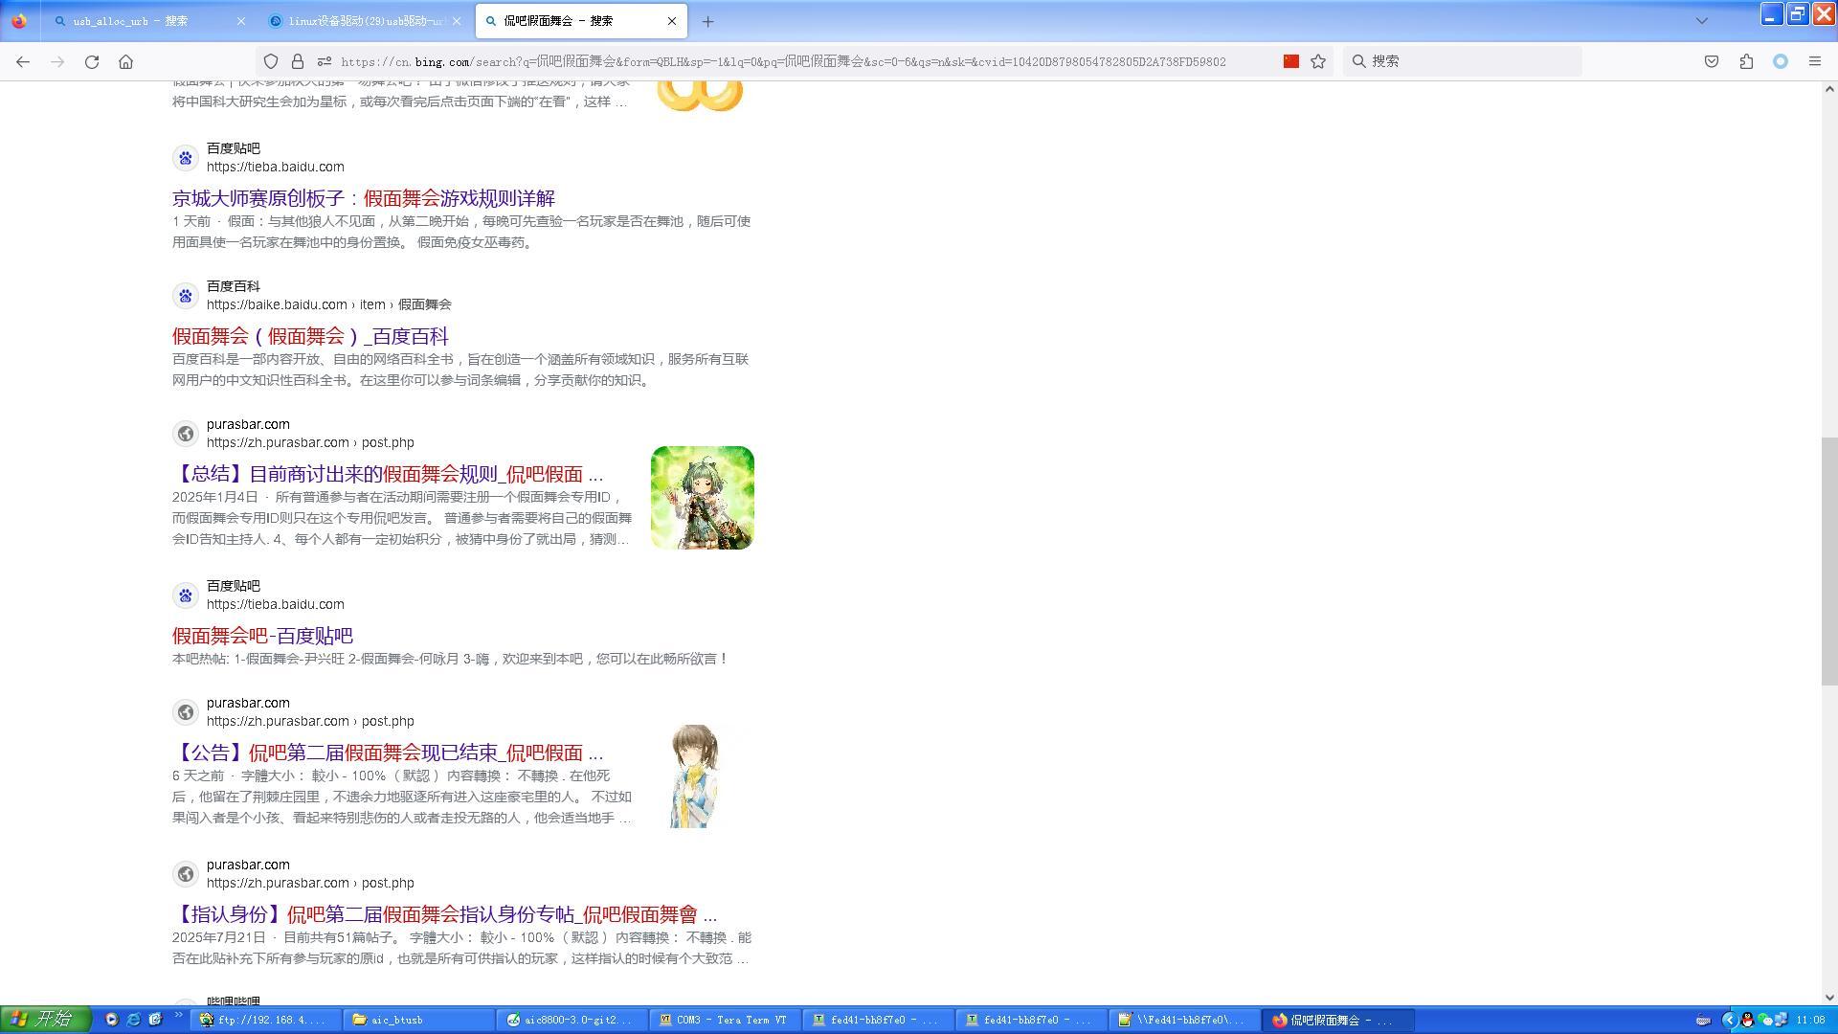
Task: Close the linux设备驱动 tab
Action: (457, 21)
